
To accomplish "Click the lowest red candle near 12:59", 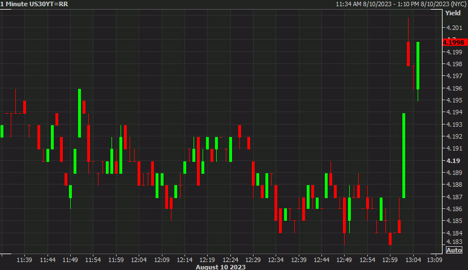I will [x=390, y=239].
